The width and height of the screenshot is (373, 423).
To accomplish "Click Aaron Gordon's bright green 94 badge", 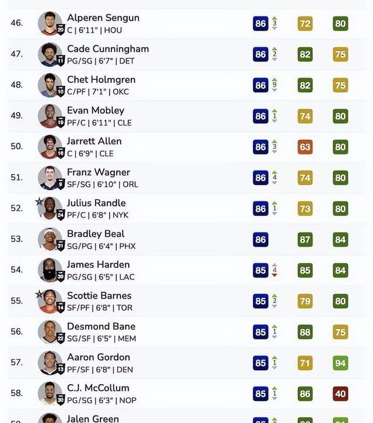I will (340, 363).
